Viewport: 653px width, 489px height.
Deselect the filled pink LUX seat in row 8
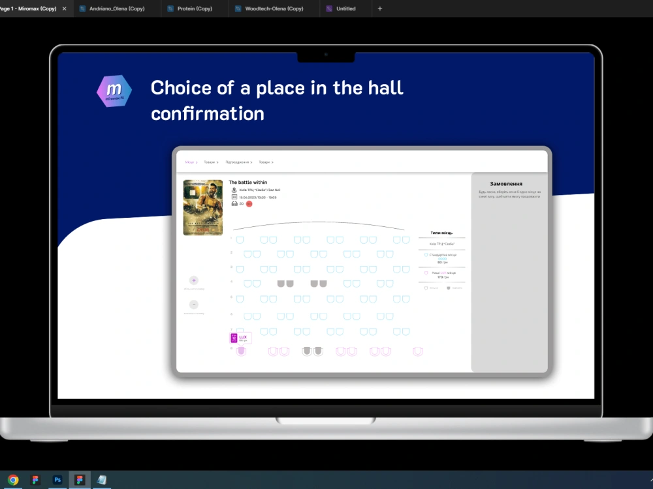point(241,352)
